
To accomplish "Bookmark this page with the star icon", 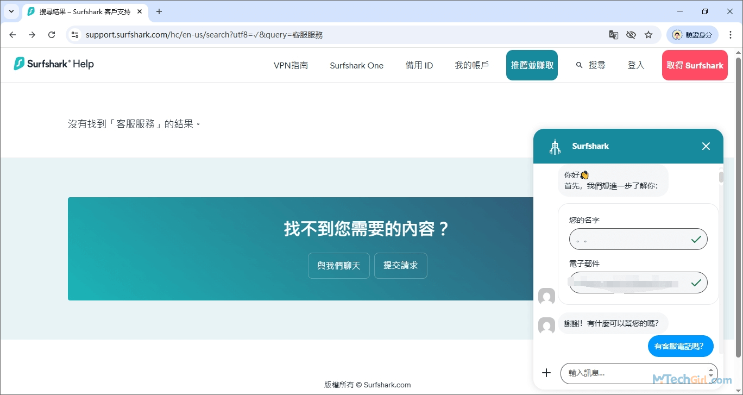I will 648,35.
